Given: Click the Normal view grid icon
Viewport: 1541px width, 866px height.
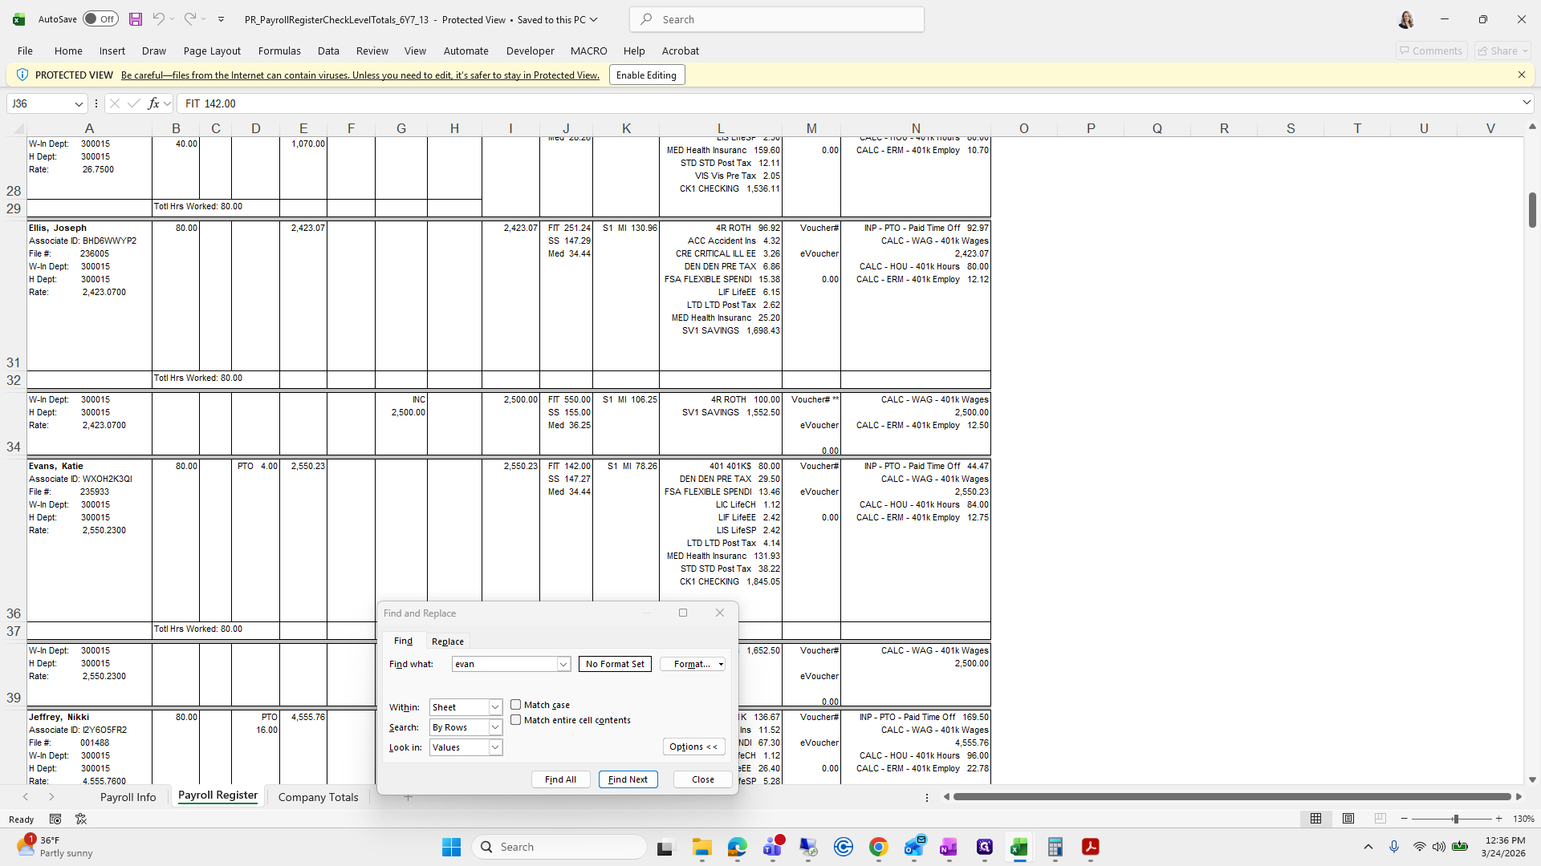Looking at the screenshot, I should coord(1315,819).
